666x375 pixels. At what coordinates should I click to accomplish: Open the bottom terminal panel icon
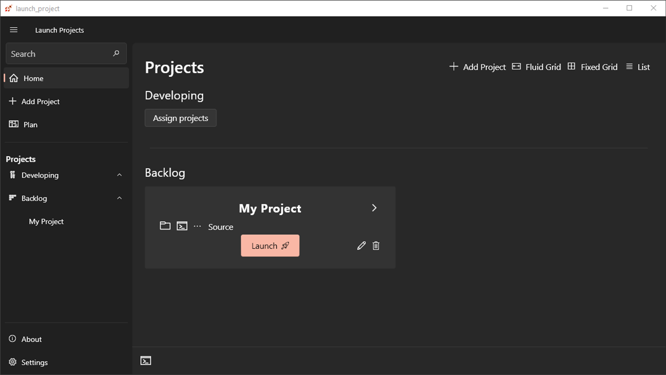(x=146, y=361)
